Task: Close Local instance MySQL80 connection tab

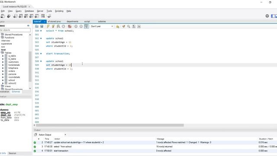Action: click(x=29, y=6)
